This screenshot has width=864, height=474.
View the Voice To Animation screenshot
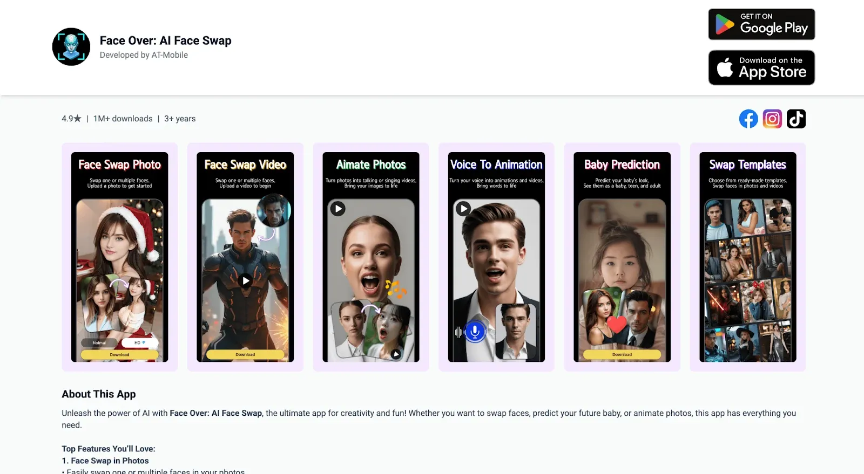496,257
